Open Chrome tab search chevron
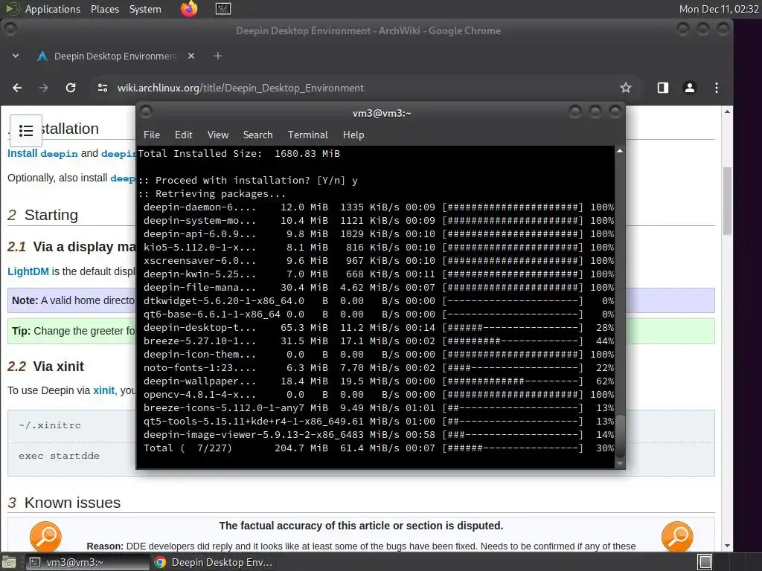762x571 pixels. 16,56
